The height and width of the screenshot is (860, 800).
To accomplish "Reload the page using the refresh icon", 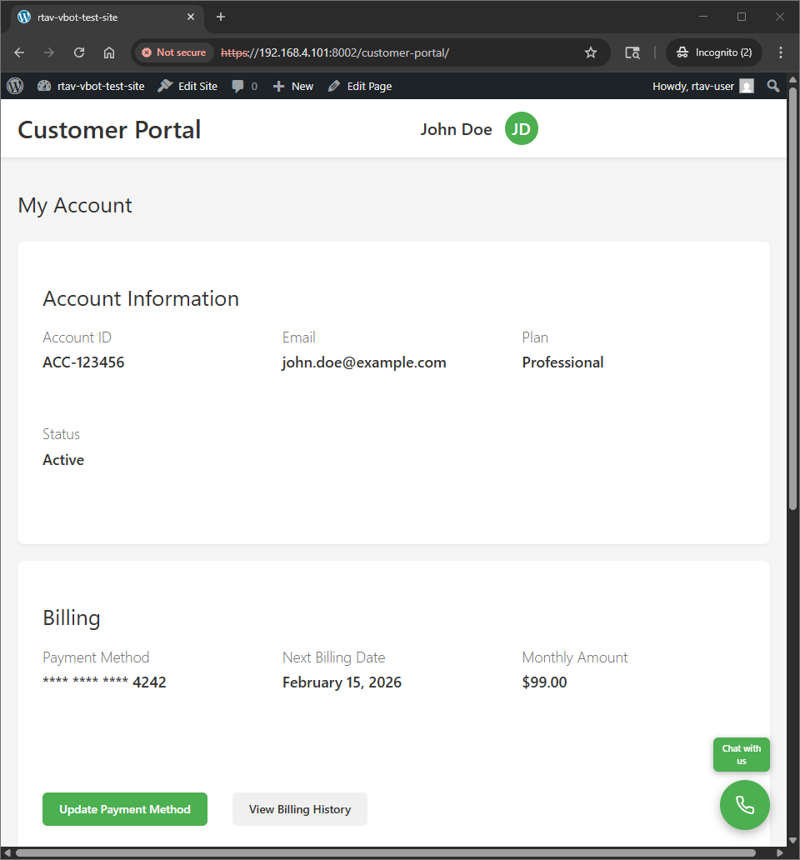I will [79, 52].
